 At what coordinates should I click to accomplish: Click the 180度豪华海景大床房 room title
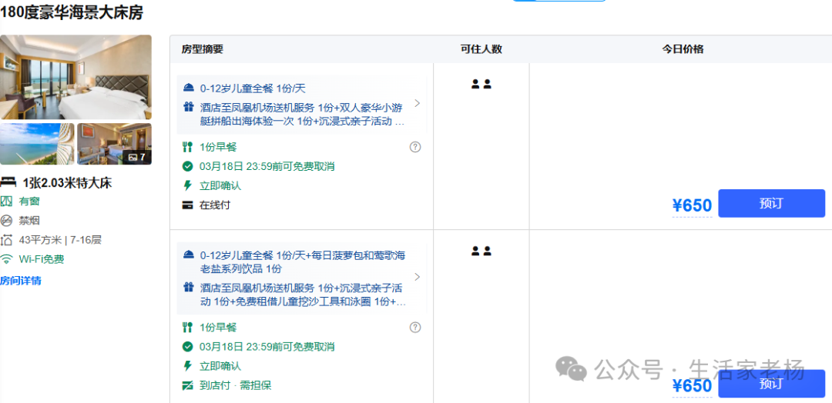coord(72,12)
